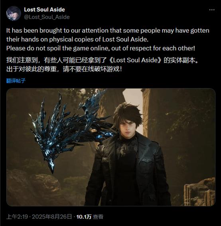Screen dimensions: 221x226
Task: Click the 10.1万 view count
Action: pyautogui.click(x=84, y=216)
